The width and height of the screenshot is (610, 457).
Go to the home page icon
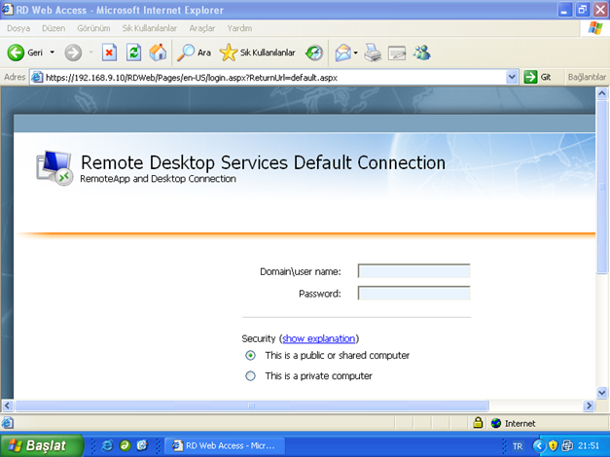(158, 53)
